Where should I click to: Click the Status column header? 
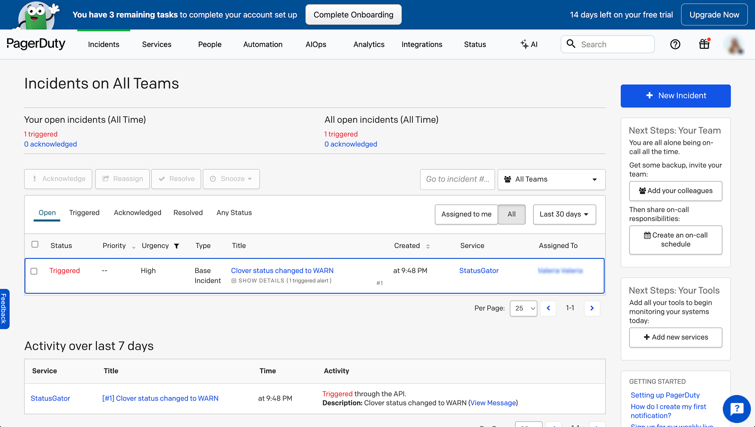click(61, 246)
